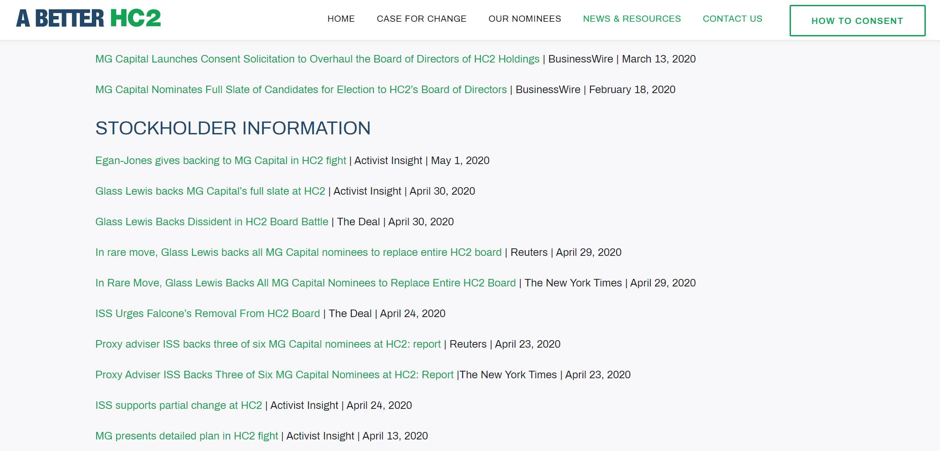The width and height of the screenshot is (940, 451).
Task: Open Glass Lewis Backs Dissident article
Action: click(x=212, y=222)
